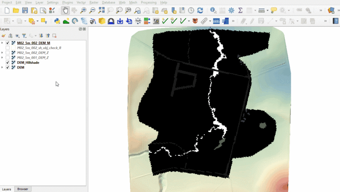This screenshot has width=340, height=192.
Task: Click the Save Project floppy icon
Action: tap(25, 10)
